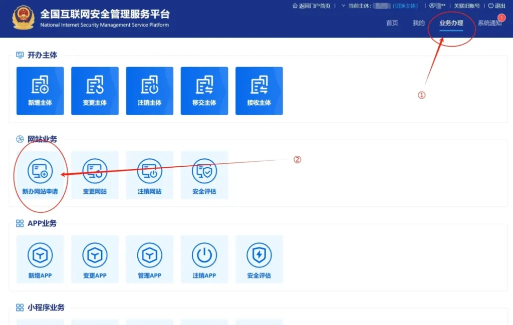Click 退出 to log out
This screenshot has height=325, width=513.
497,6
